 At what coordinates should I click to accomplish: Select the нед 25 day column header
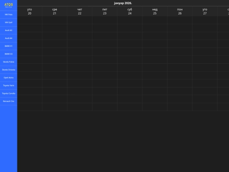point(155,11)
